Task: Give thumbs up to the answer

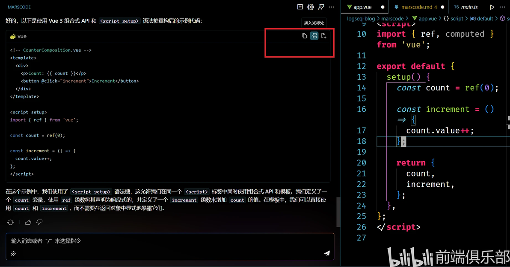Action: click(x=28, y=222)
